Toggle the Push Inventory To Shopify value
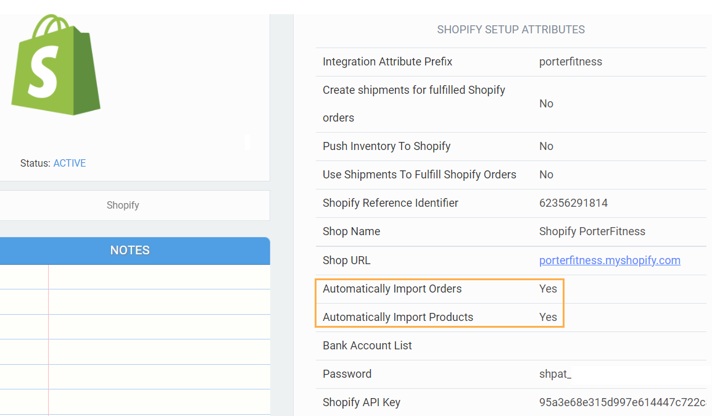The height and width of the screenshot is (416, 712). [546, 146]
